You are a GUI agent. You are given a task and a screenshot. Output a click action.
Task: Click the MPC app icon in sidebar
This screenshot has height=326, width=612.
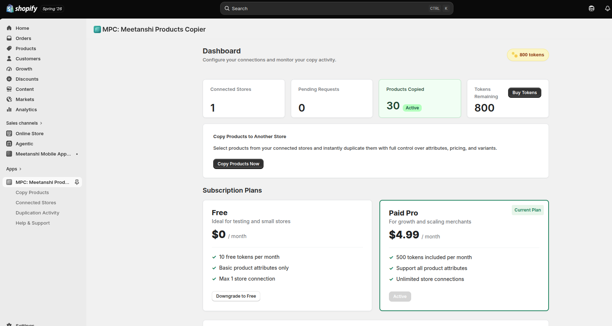tap(9, 182)
